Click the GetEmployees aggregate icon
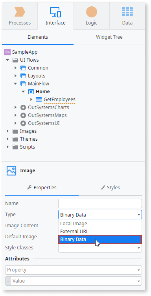The width and height of the screenshot is (151, 296). [x=39, y=100]
